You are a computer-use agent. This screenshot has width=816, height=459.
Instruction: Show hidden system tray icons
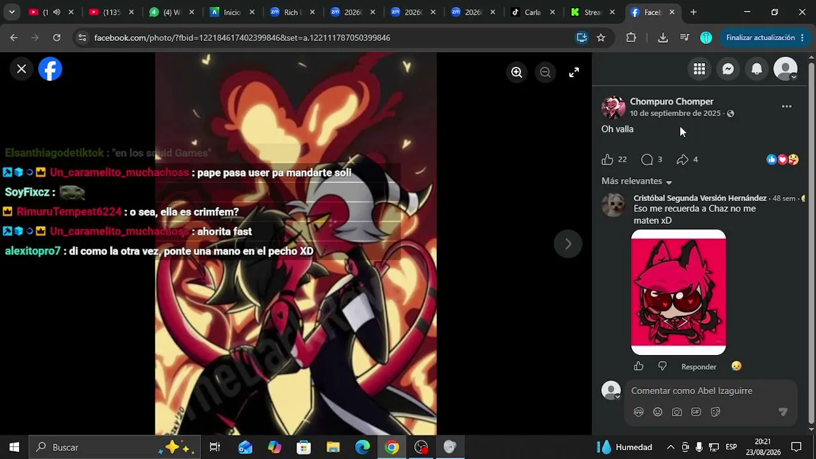(x=671, y=448)
